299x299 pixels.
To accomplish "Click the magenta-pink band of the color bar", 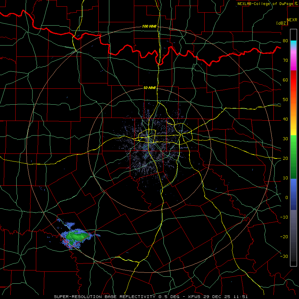I will click(x=293, y=59).
